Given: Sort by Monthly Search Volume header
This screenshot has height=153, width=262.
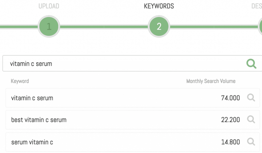Looking at the screenshot, I should coord(211,81).
